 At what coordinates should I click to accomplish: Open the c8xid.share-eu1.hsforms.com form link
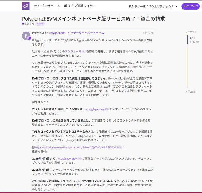76,147
